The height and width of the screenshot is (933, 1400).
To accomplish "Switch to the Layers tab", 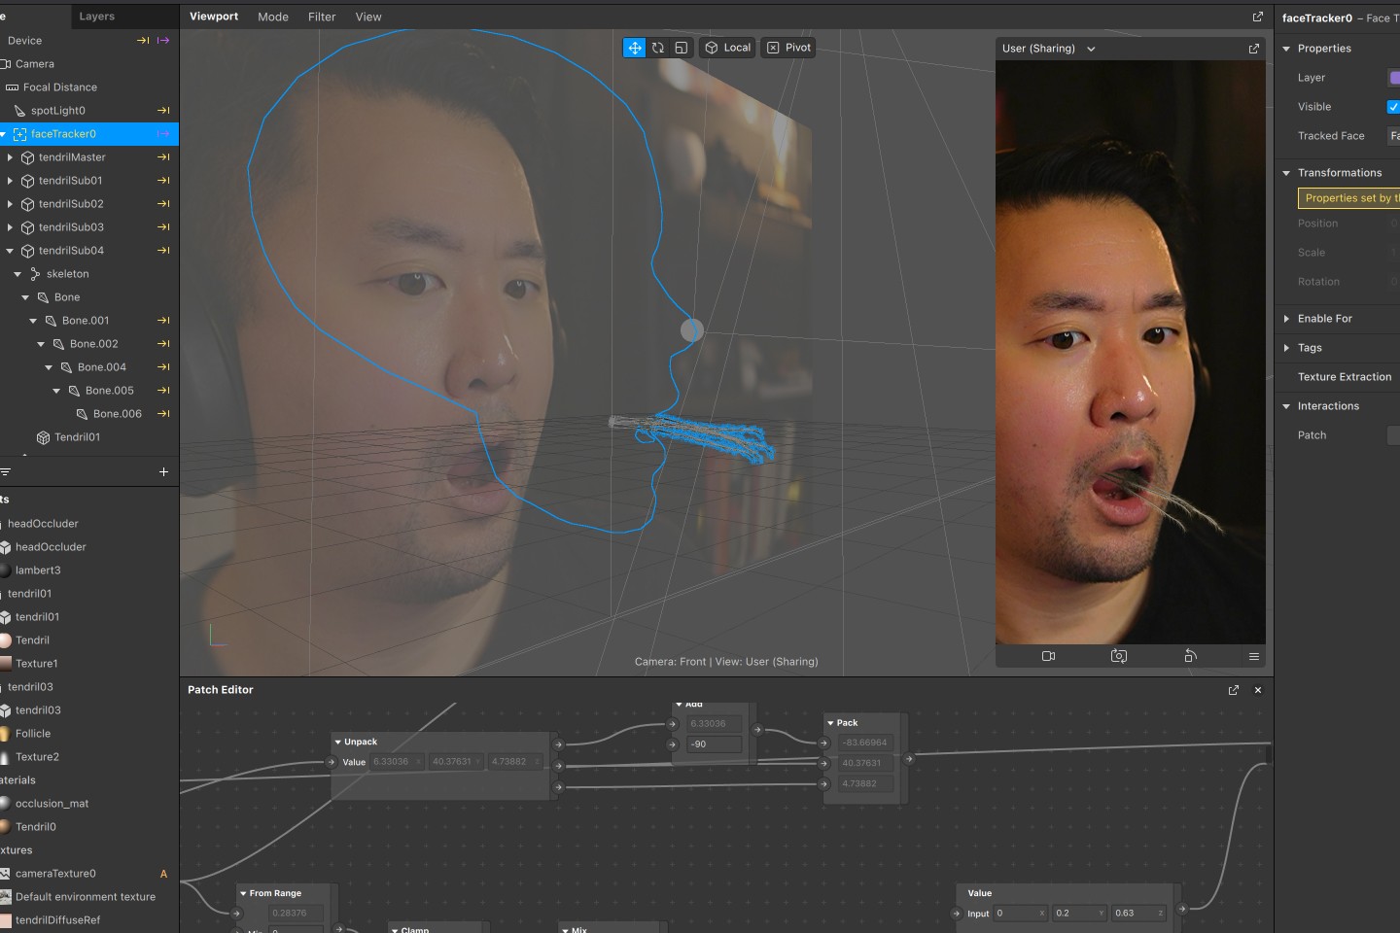I will click(x=96, y=17).
